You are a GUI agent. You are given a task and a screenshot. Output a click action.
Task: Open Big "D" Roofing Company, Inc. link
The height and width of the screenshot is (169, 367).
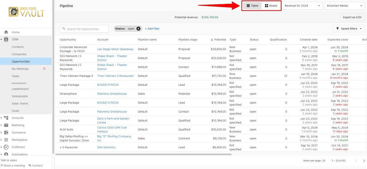click(x=114, y=138)
